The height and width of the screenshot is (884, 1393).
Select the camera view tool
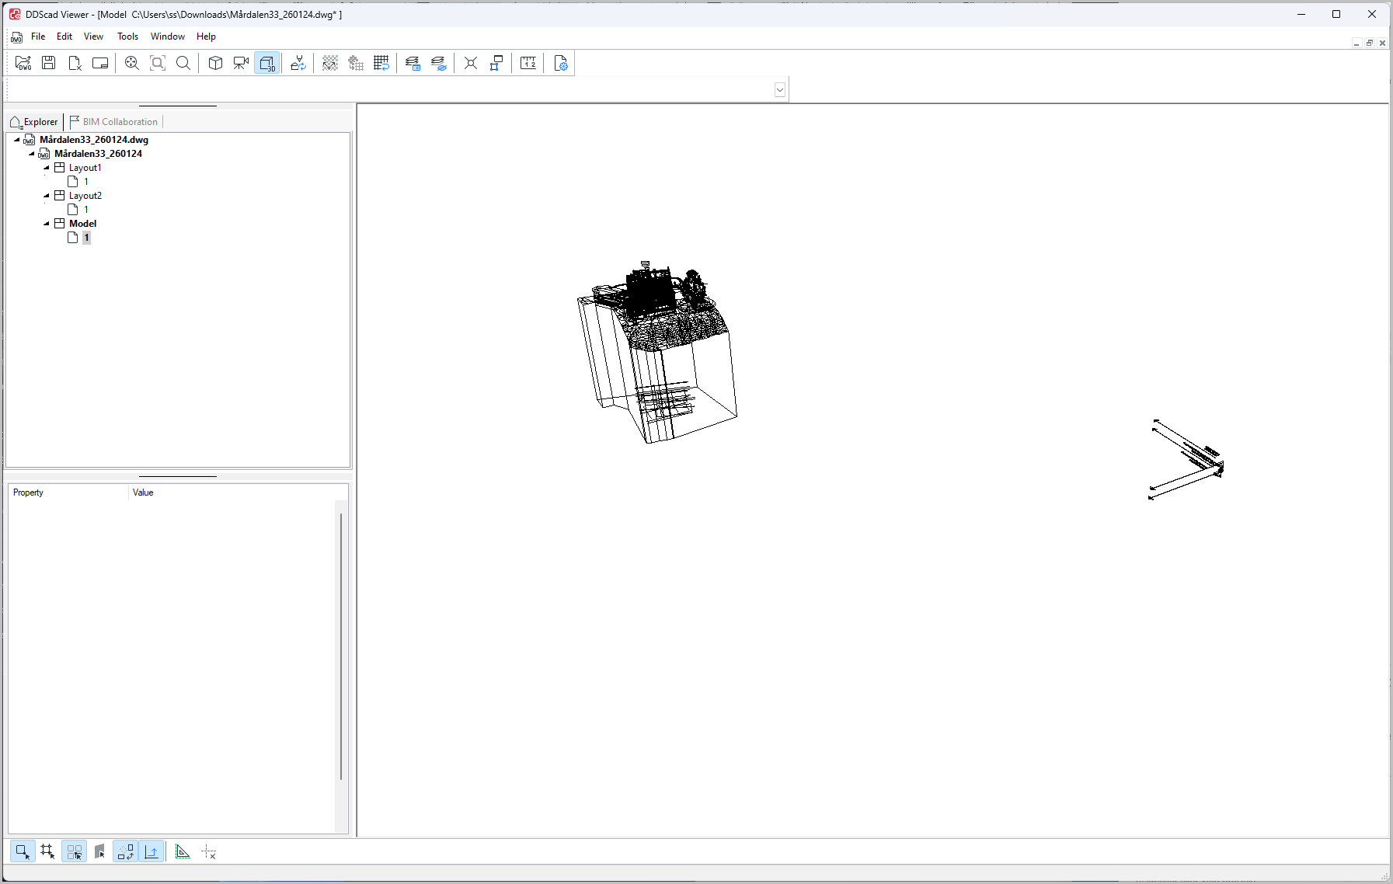click(241, 64)
